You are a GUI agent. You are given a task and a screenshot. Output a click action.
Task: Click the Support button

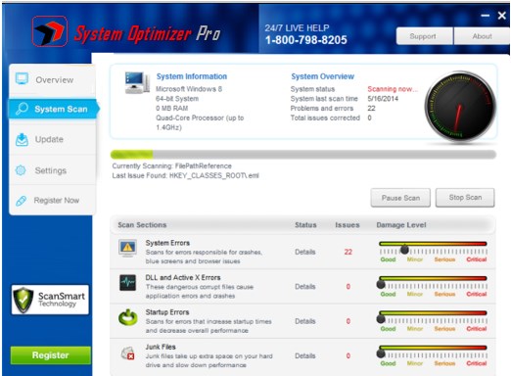point(424,36)
